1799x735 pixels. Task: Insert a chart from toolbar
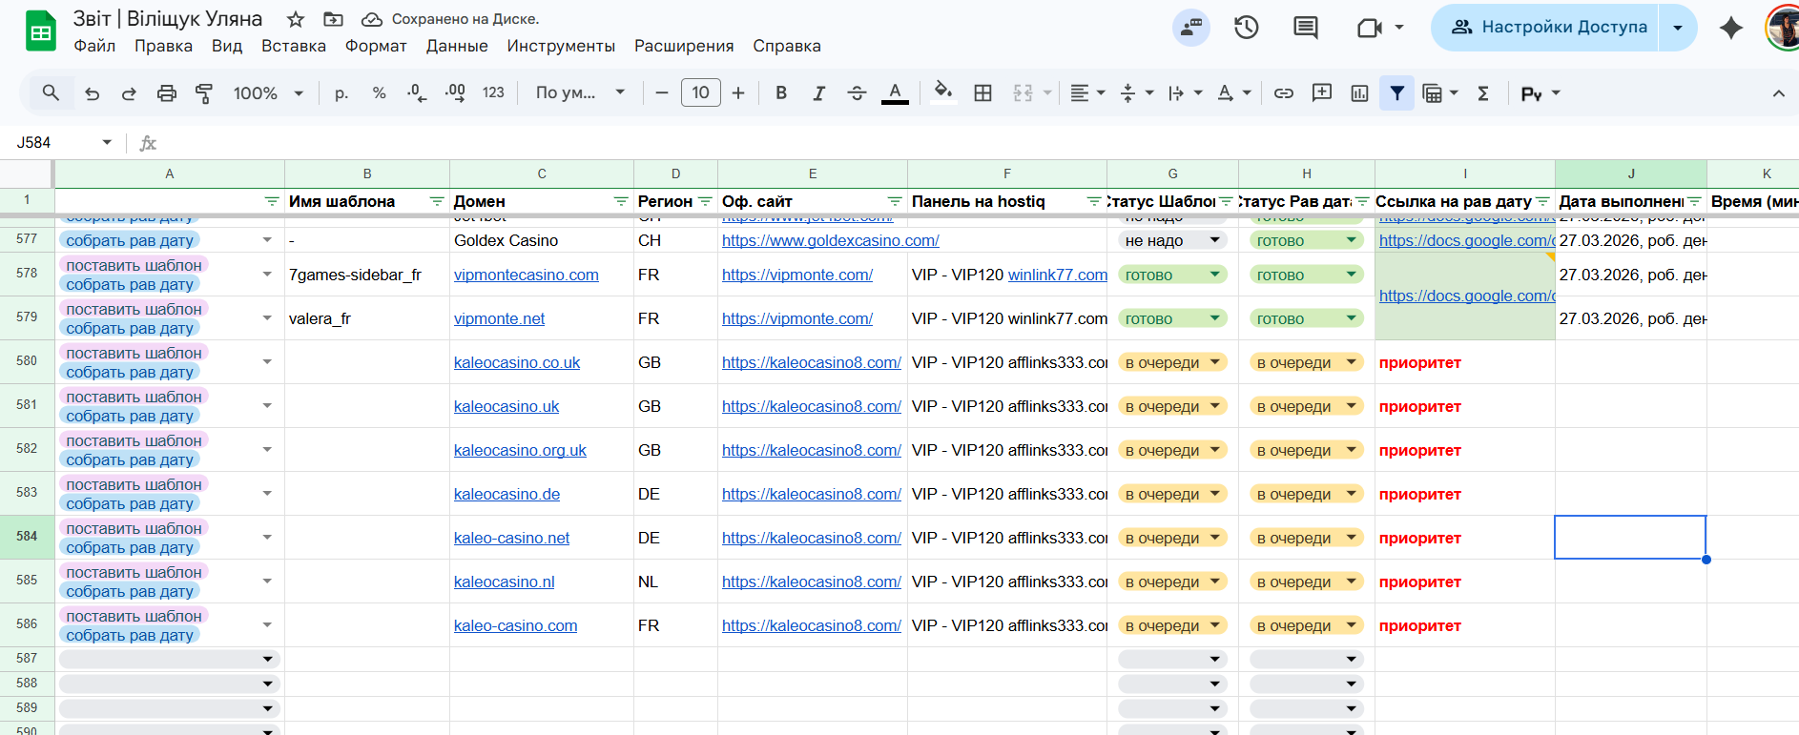pyautogui.click(x=1359, y=93)
